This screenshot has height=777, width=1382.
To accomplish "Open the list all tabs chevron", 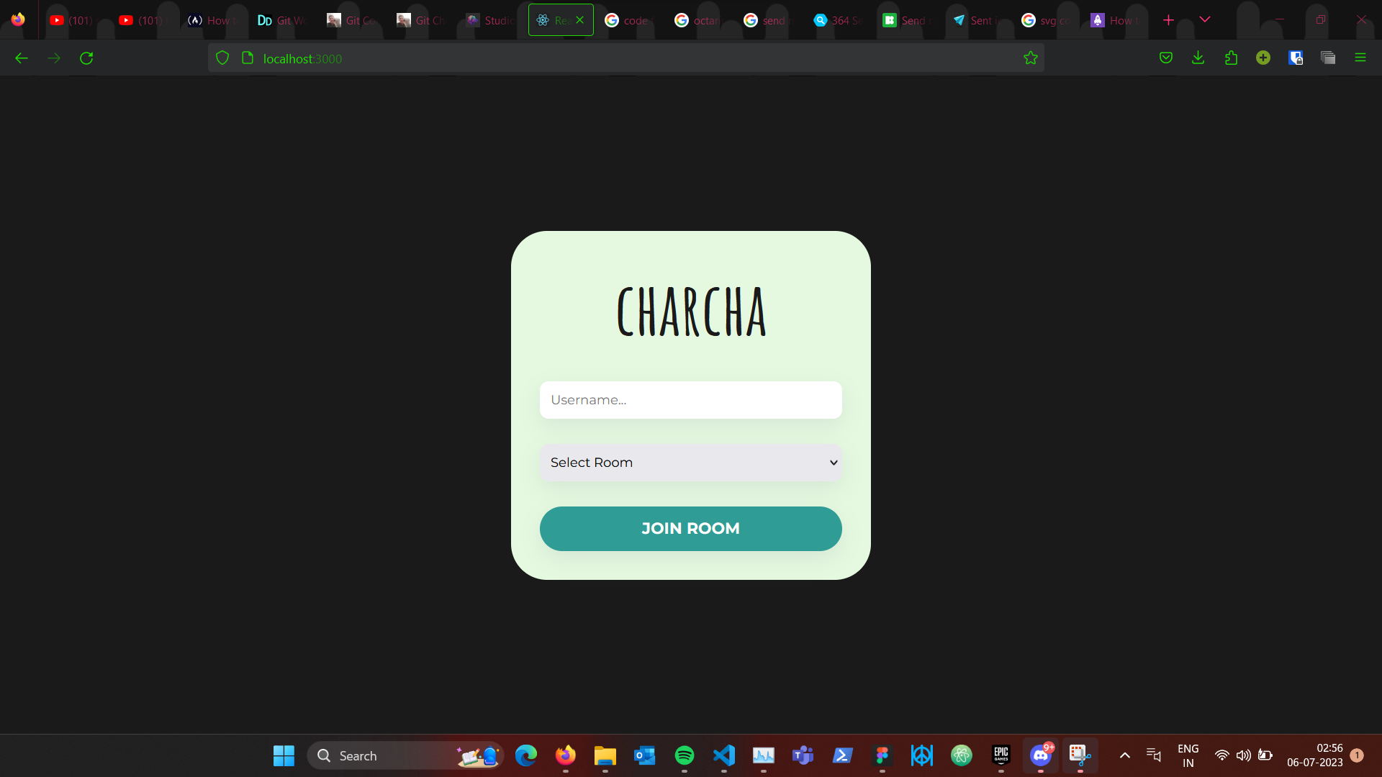I will (x=1206, y=19).
